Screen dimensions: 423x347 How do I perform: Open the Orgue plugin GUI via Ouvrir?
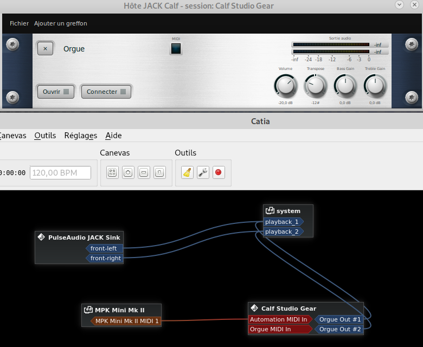click(55, 92)
